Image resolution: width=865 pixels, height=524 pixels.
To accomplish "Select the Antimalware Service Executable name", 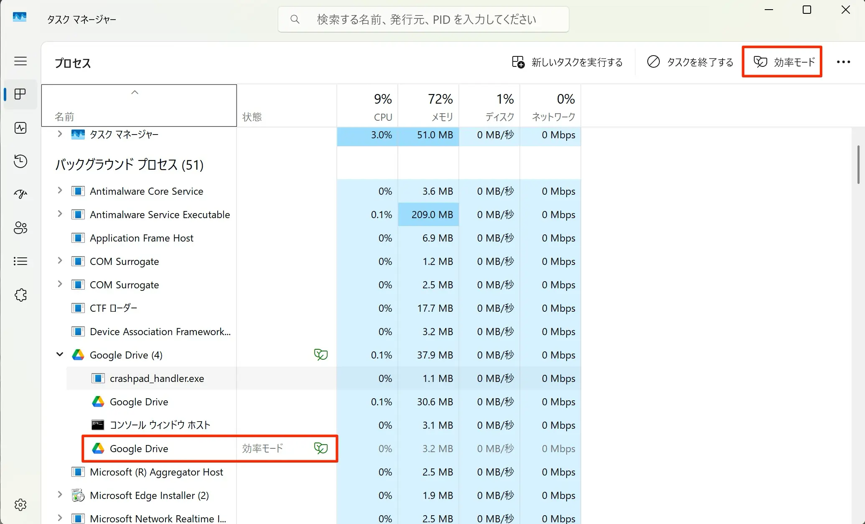I will (x=160, y=214).
